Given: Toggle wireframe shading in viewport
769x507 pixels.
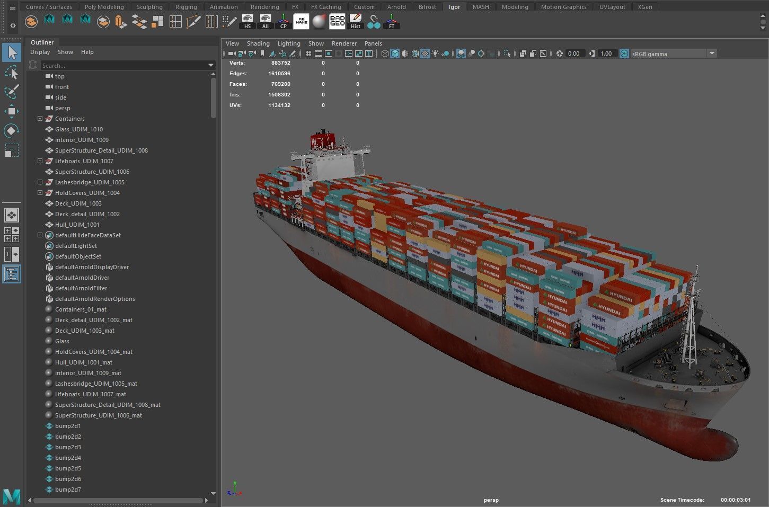Looking at the screenshot, I should tap(385, 54).
